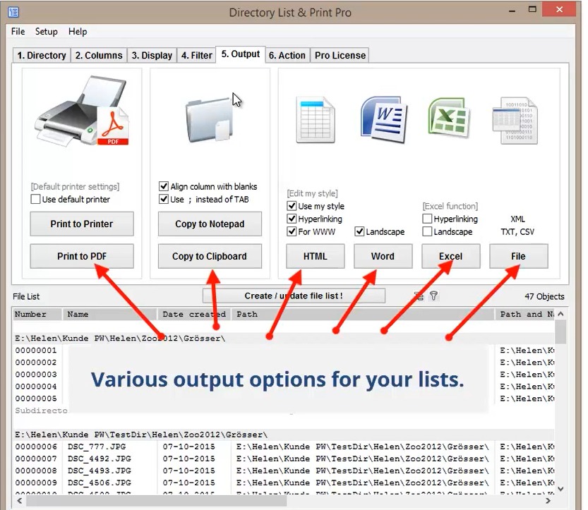Enable Excel Landscape checkbox
The height and width of the screenshot is (510, 588).
427,231
